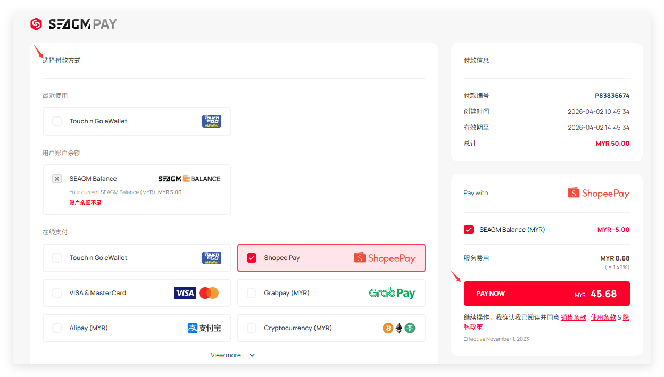This screenshot has width=664, height=377.
Task: Click the ShopeePay logo in payment options
Action: (385, 258)
